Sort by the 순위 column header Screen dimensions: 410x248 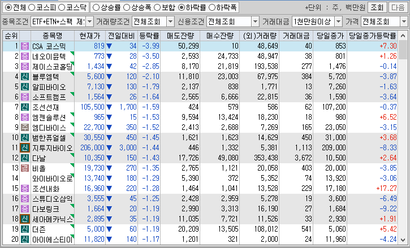pyautogui.click(x=11, y=36)
